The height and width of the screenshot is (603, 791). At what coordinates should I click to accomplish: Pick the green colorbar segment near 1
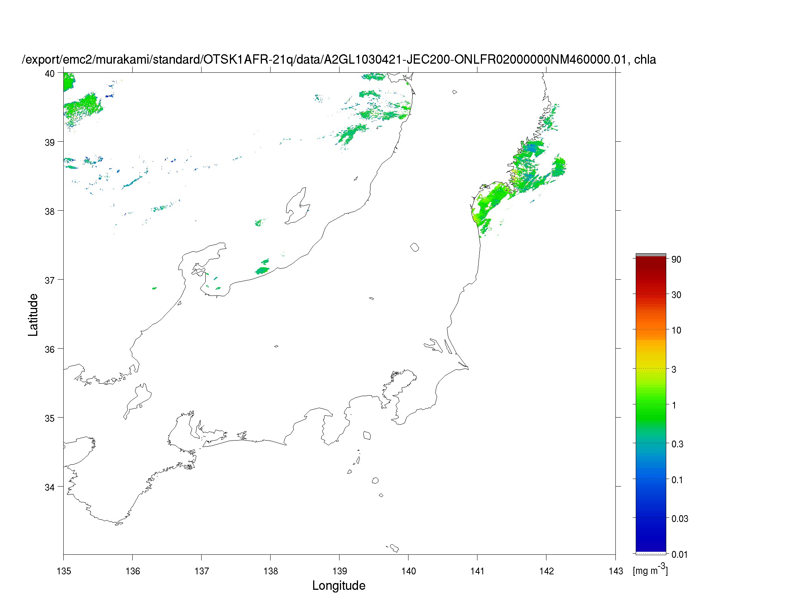[x=651, y=404]
